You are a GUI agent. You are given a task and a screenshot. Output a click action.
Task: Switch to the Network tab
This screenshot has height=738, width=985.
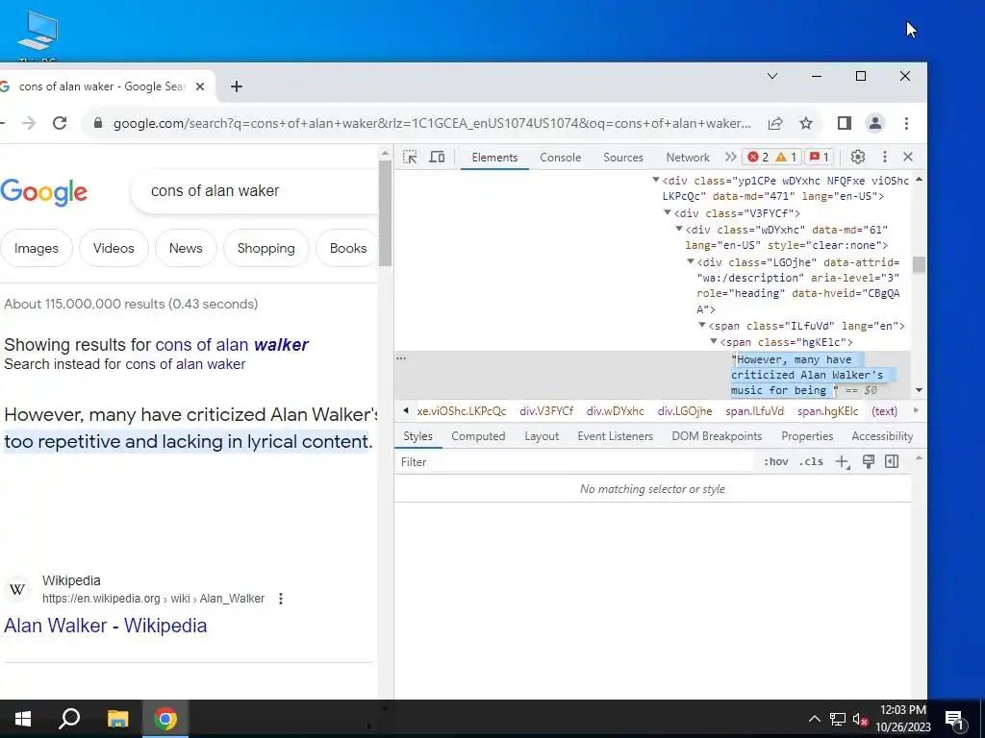pyautogui.click(x=688, y=158)
